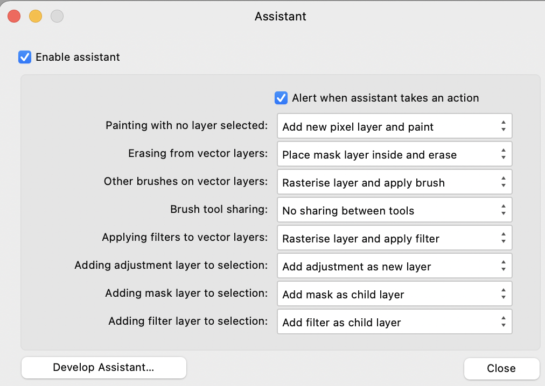Click the stepper next to Add mask as child layer
The image size is (545, 386).
pos(503,294)
